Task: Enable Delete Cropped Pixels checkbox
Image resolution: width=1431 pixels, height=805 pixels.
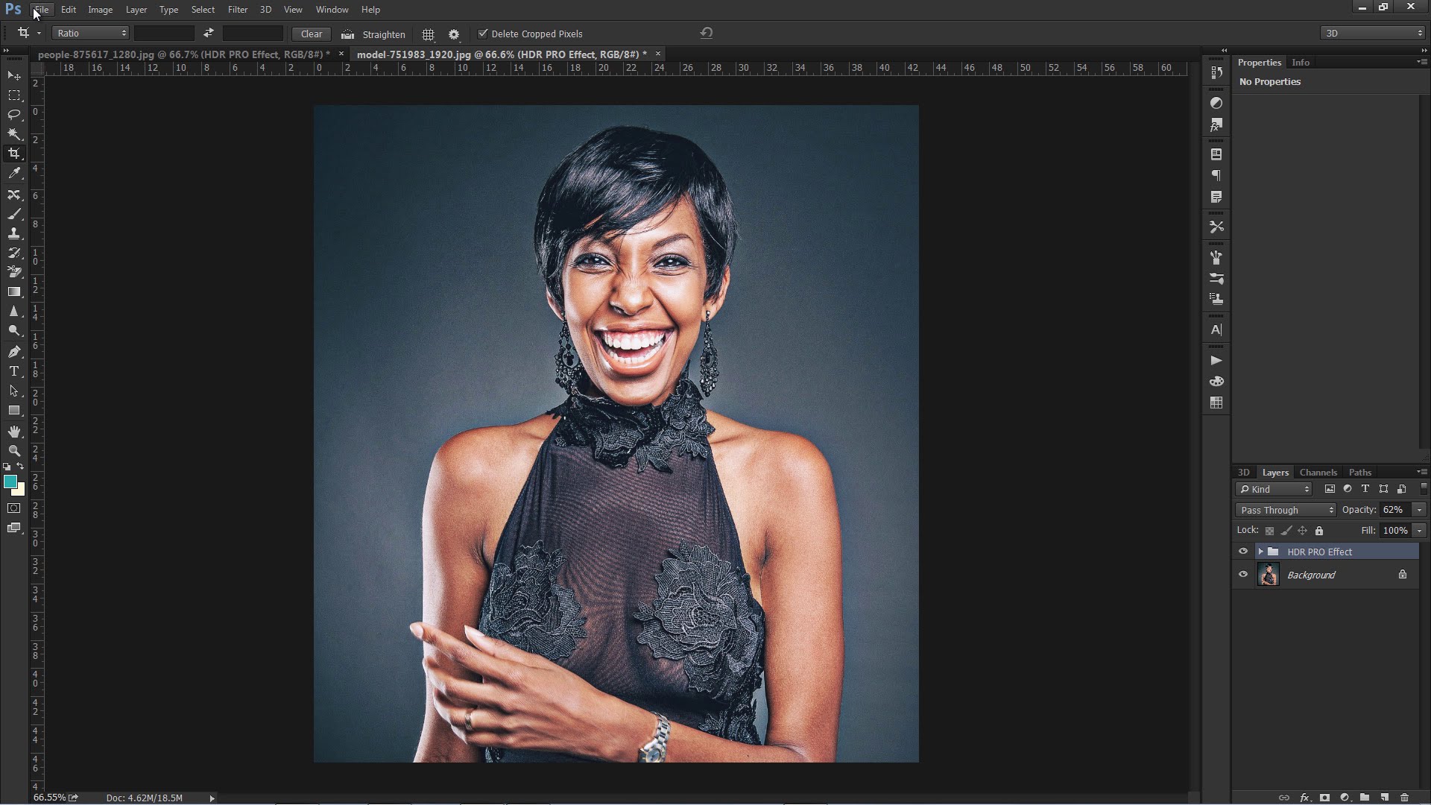Action: tap(481, 33)
